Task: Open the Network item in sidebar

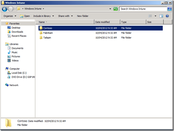Action: pyautogui.click(x=14, y=85)
